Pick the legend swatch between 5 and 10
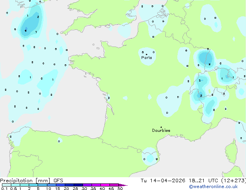This screenshot has width=246, height=190. pos(42,185)
